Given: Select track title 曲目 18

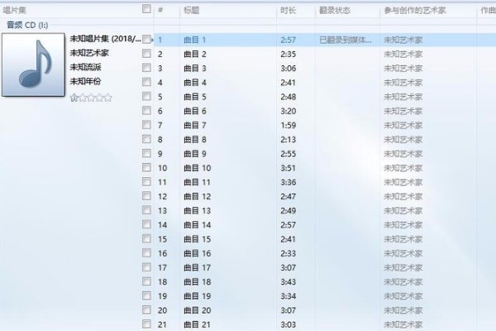Looking at the screenshot, I should point(198,282).
